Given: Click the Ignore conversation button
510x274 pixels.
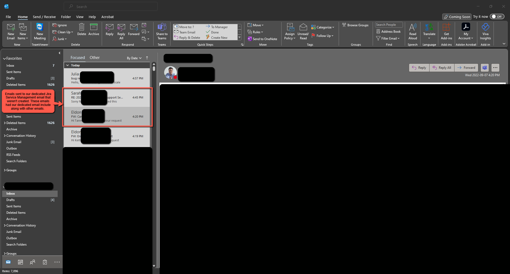Looking at the screenshot, I should point(60,25).
